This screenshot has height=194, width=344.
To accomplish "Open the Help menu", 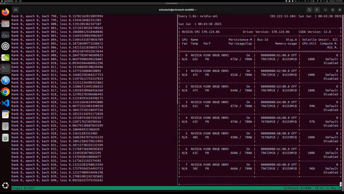I will coord(20,1).
